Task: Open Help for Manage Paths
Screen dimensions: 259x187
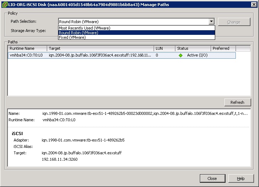Action: (x=241, y=178)
